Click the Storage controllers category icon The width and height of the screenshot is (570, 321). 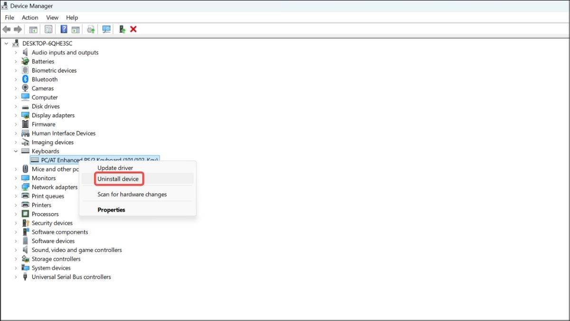coord(25,259)
